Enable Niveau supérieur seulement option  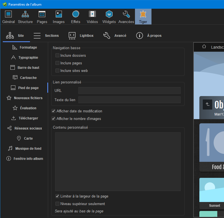coord(57,204)
